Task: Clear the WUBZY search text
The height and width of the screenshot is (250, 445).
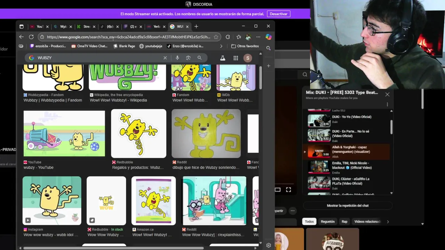Action: coord(165,58)
